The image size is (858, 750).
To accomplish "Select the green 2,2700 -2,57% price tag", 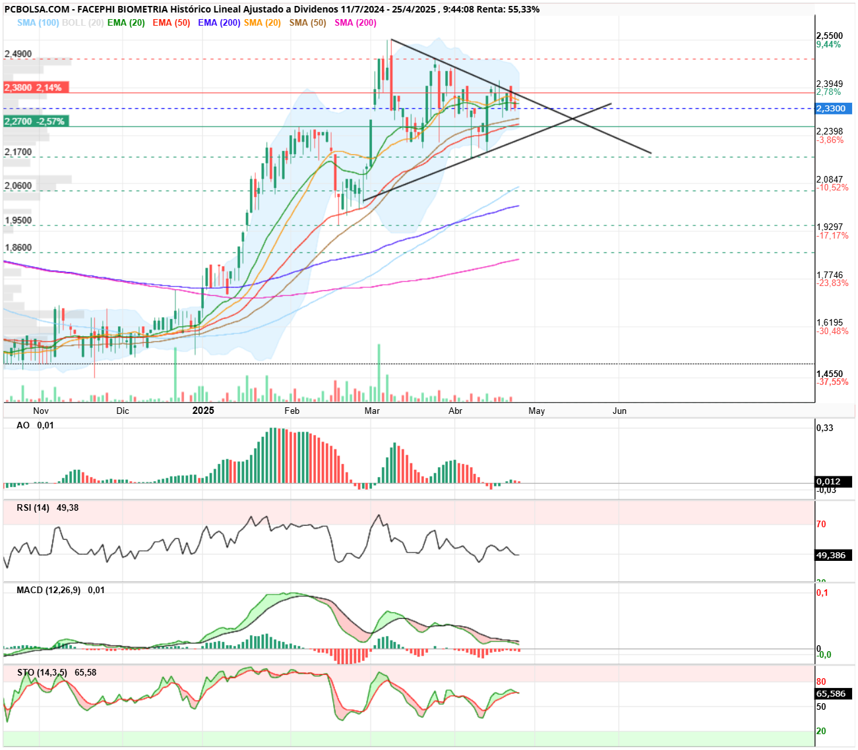I will pos(36,121).
